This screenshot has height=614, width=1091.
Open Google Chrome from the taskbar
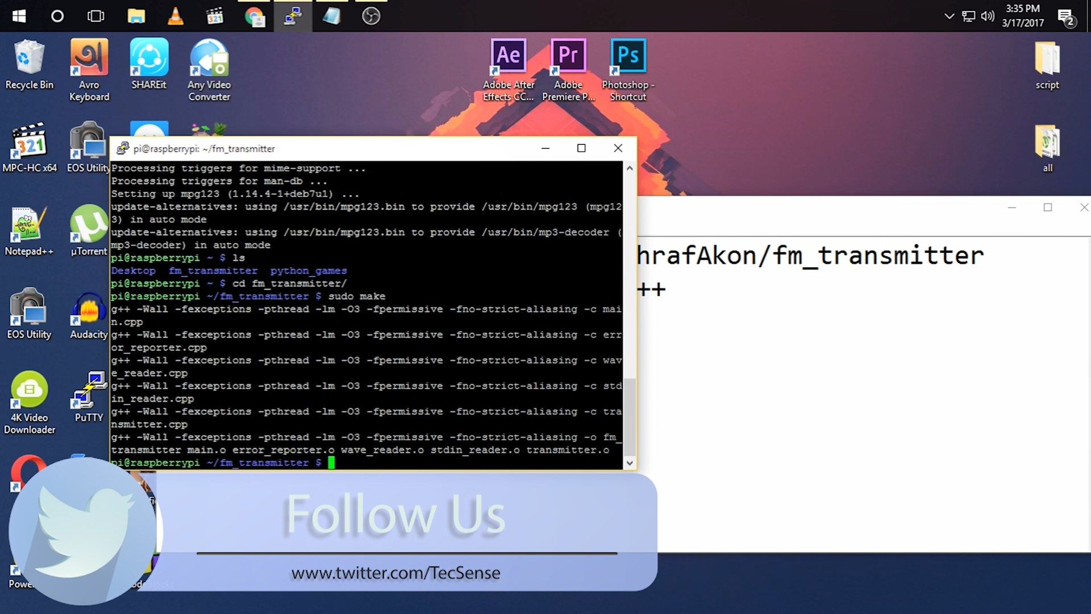(254, 16)
